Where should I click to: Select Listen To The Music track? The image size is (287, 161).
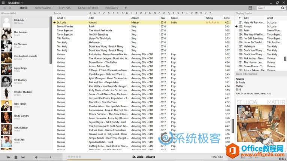click(x=142, y=38)
